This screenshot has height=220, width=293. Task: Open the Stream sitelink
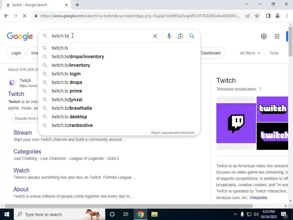pyautogui.click(x=23, y=132)
